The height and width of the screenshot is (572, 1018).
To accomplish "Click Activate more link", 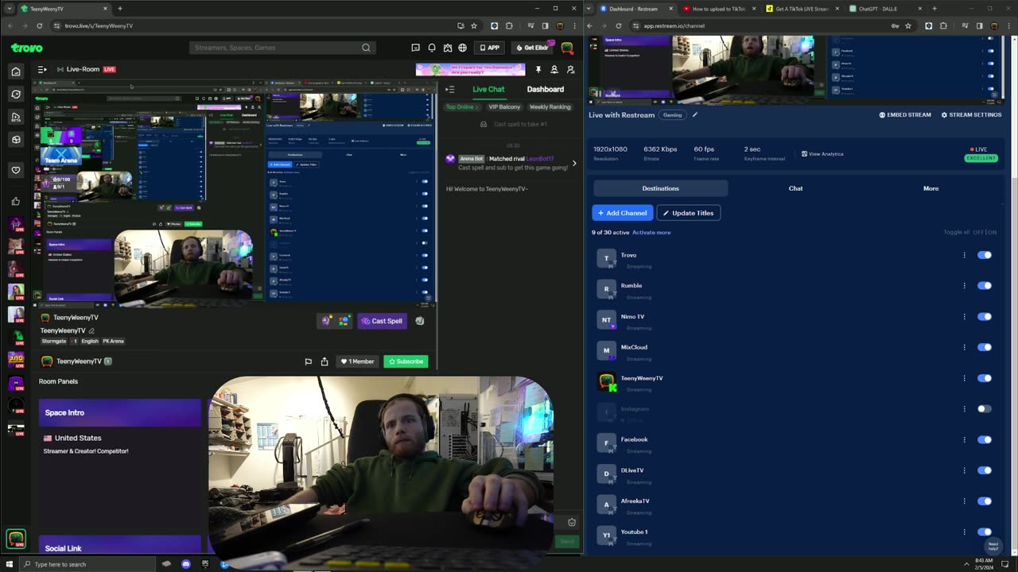I will (x=651, y=233).
